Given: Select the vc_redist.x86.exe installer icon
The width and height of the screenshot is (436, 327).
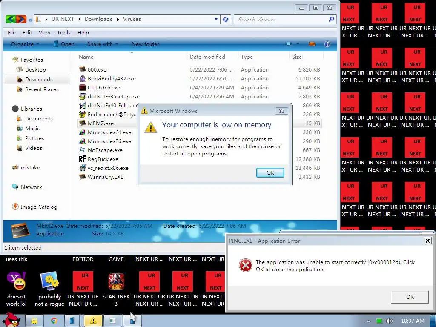Looking at the screenshot, I should (82, 168).
